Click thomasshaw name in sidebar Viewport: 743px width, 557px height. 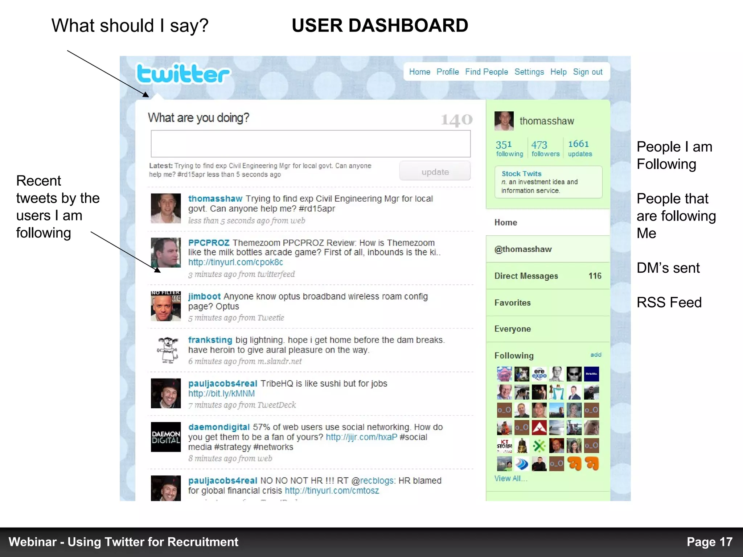[x=547, y=121]
